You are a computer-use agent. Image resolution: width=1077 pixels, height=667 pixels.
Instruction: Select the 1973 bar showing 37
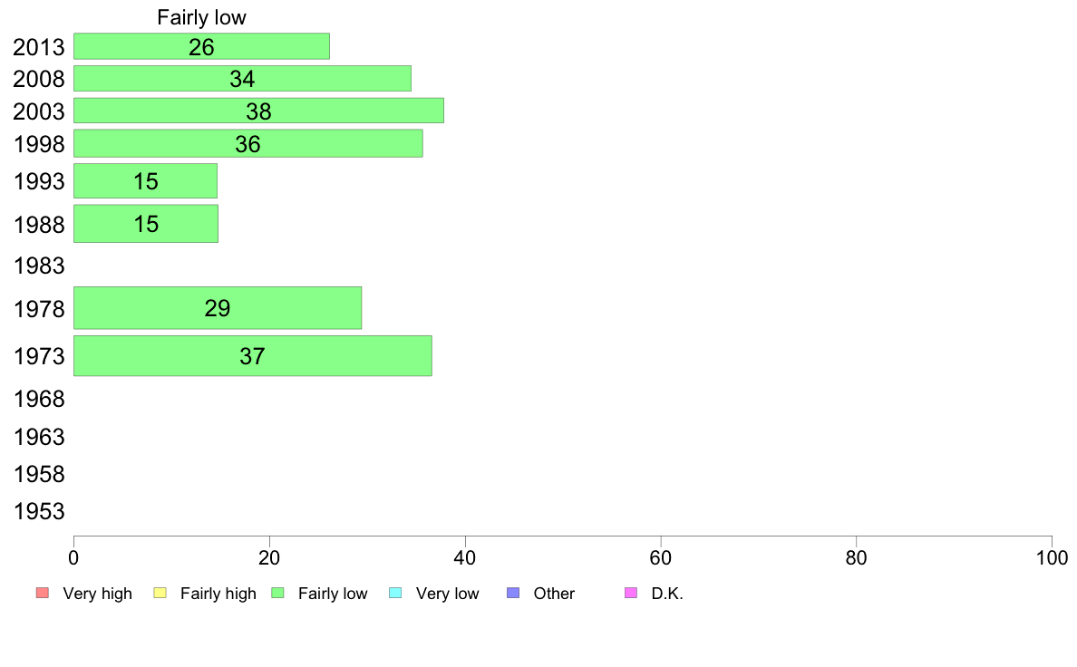tap(253, 356)
